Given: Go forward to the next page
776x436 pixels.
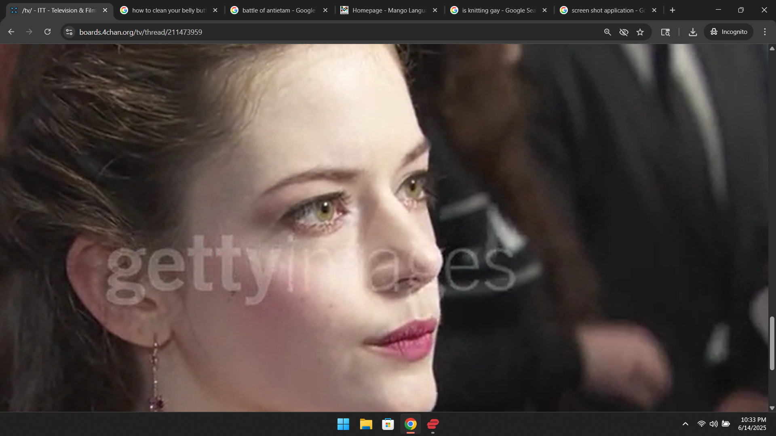Looking at the screenshot, I should pos(29,32).
